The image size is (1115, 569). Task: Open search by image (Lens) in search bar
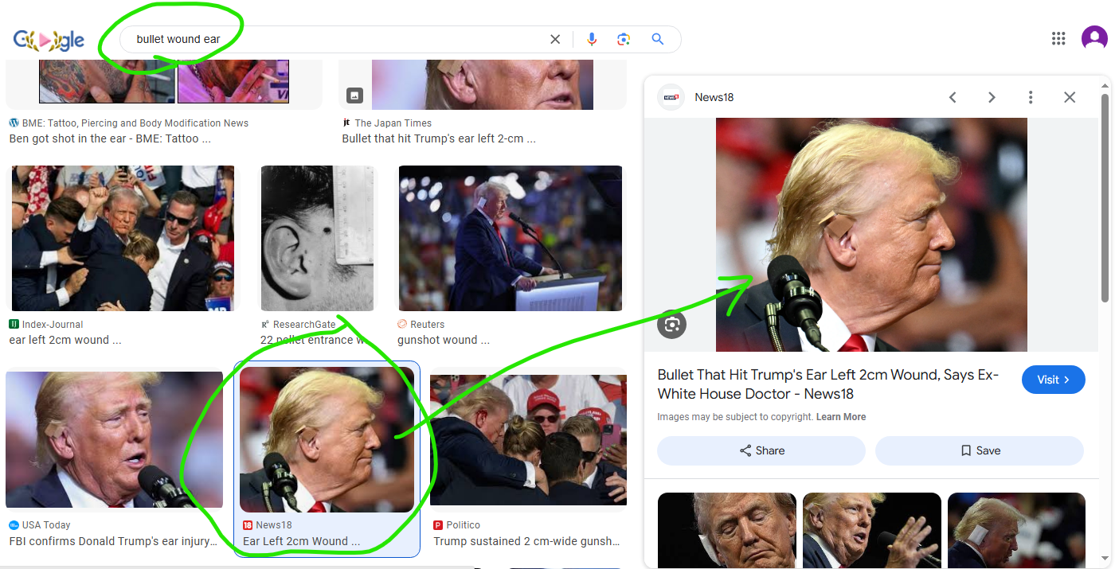click(x=624, y=39)
